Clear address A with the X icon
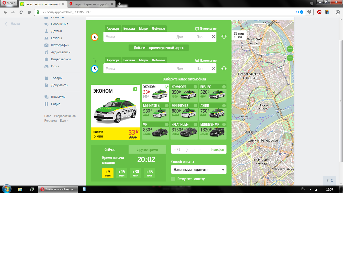343x271 pixels. click(213, 37)
